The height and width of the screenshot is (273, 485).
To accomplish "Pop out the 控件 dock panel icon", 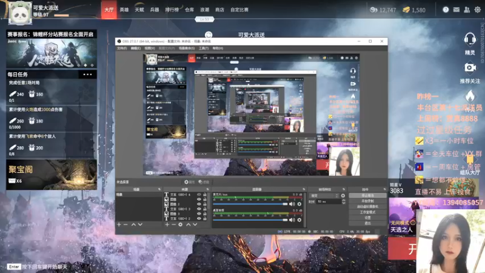I will coord(384,189).
